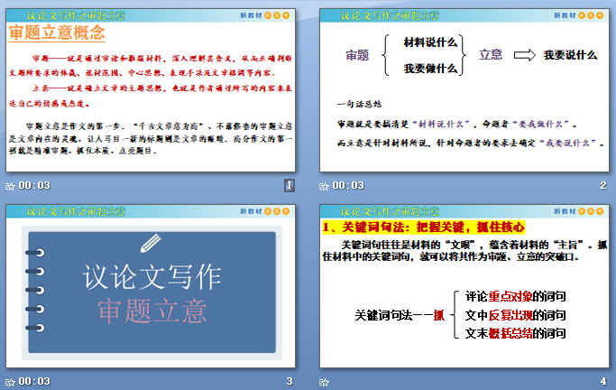This screenshot has width=616, height=390.
Task: Click the 材料说什么 text in slide 2
Action: tap(430, 42)
